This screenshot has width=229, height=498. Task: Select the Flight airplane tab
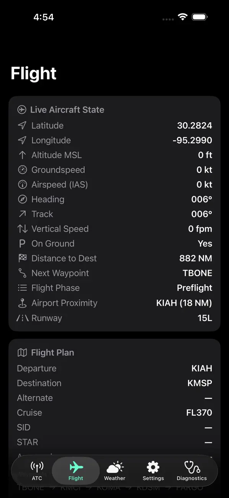coord(76,471)
